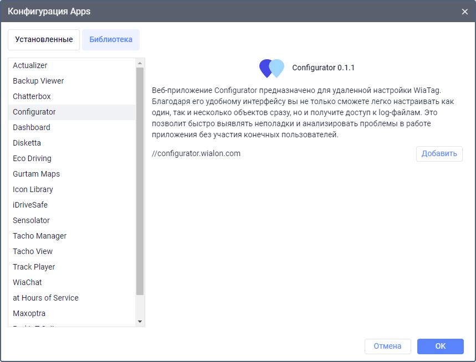
Task: Close the Конфигурация Apps dialog
Action: [464, 11]
